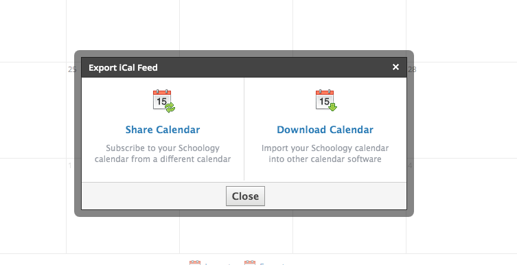Select the day 4 calendar cell

461,206
